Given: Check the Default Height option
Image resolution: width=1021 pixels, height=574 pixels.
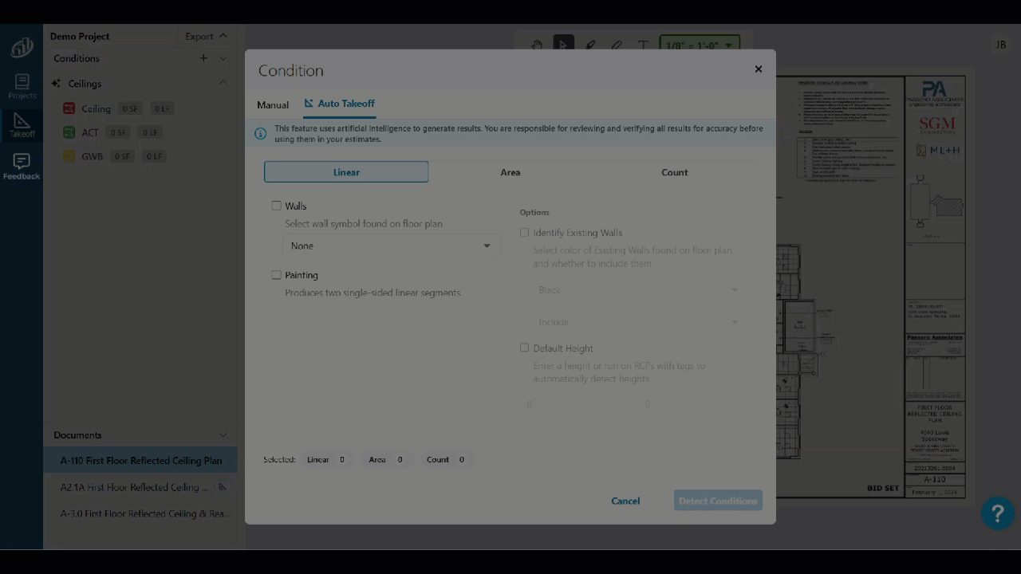Looking at the screenshot, I should (524, 348).
